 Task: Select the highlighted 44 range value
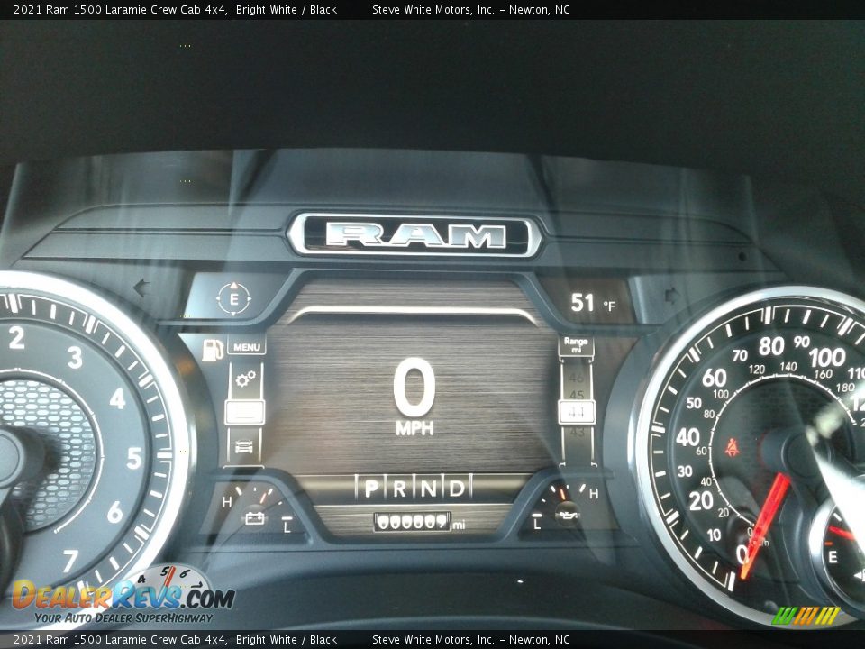click(576, 412)
